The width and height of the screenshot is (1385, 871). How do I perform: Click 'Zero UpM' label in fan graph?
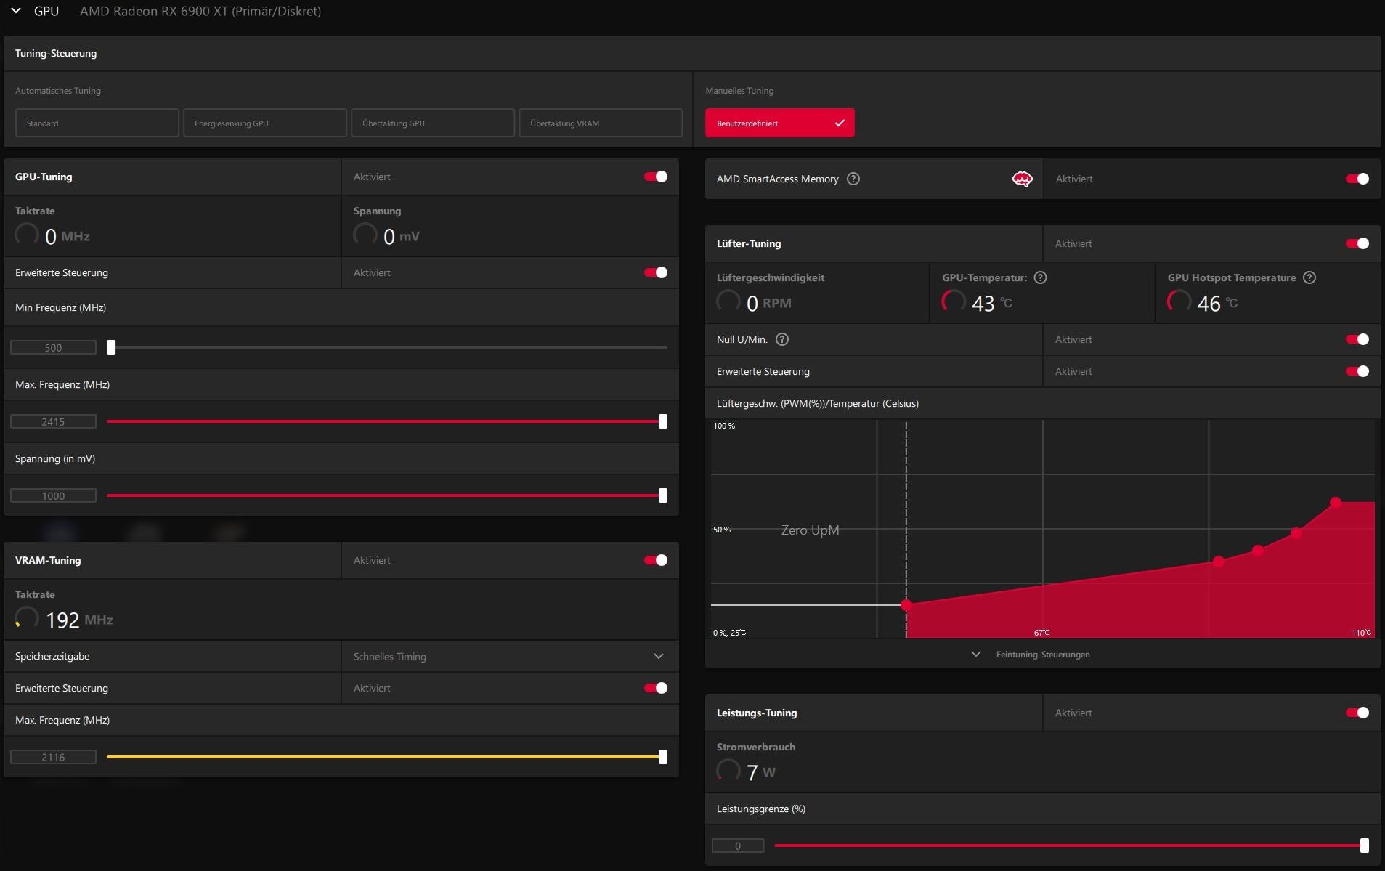pyautogui.click(x=810, y=530)
